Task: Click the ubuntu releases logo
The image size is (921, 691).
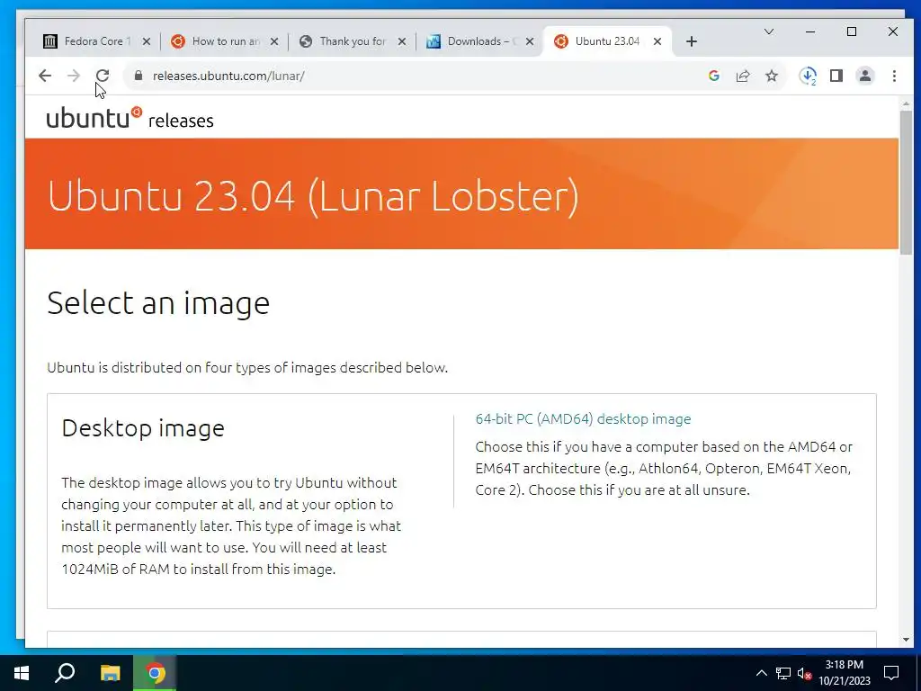Action: coord(130,118)
